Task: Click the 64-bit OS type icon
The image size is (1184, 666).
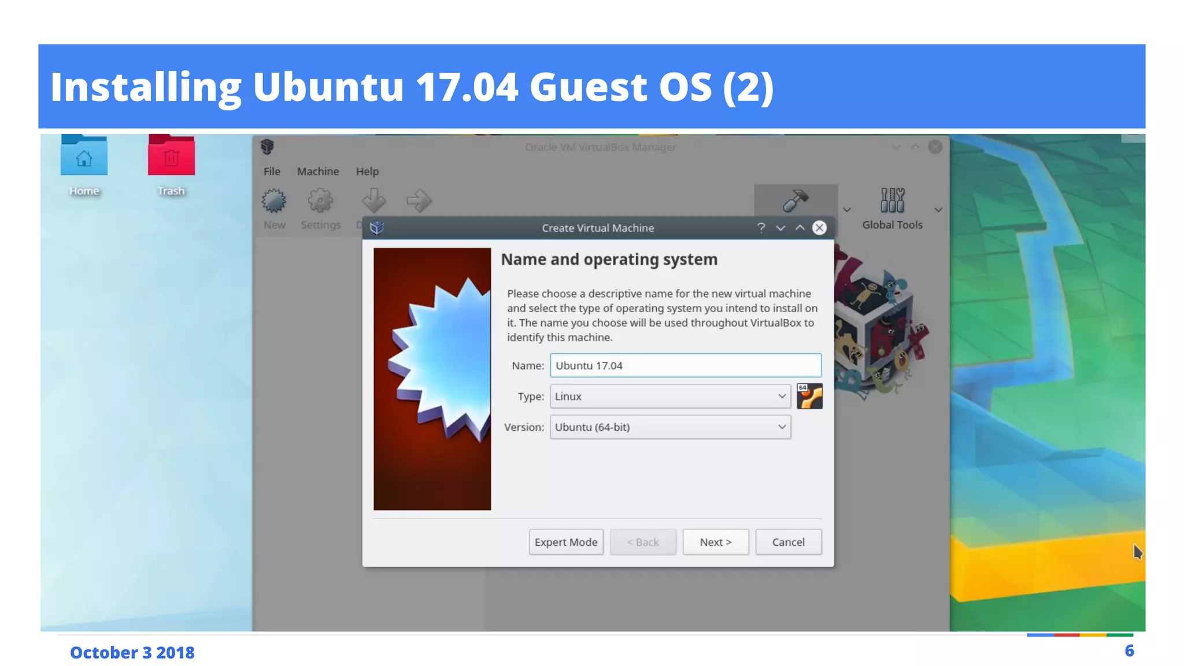Action: tap(809, 396)
